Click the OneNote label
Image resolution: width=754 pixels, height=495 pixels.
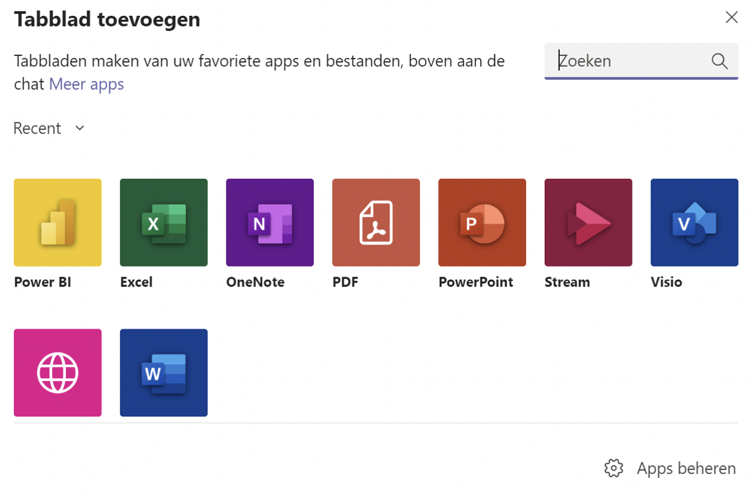coord(256,282)
